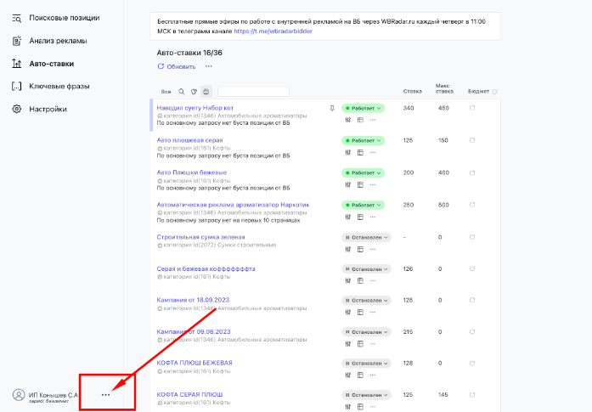Click the refresh icon beside Бюджет header
Viewport: 592px width, 412px height.
(494, 92)
